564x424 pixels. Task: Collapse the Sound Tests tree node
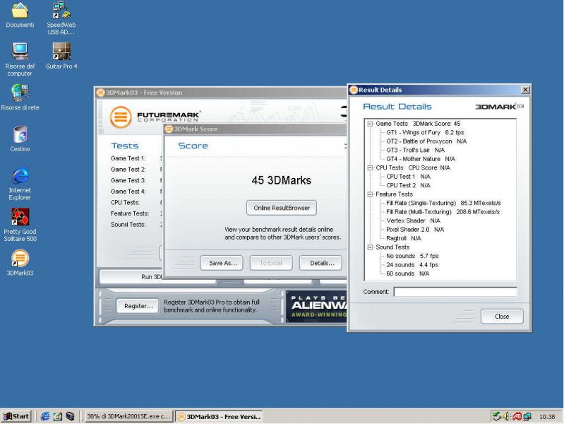[370, 247]
